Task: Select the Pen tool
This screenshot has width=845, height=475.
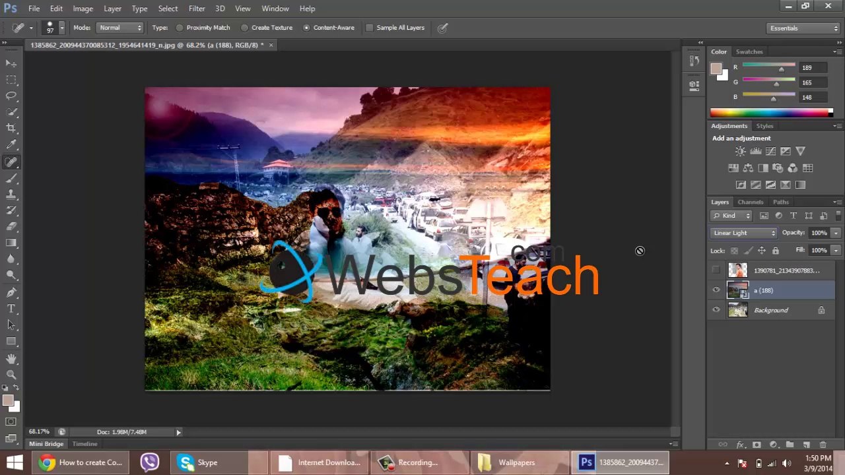Action: point(11,292)
